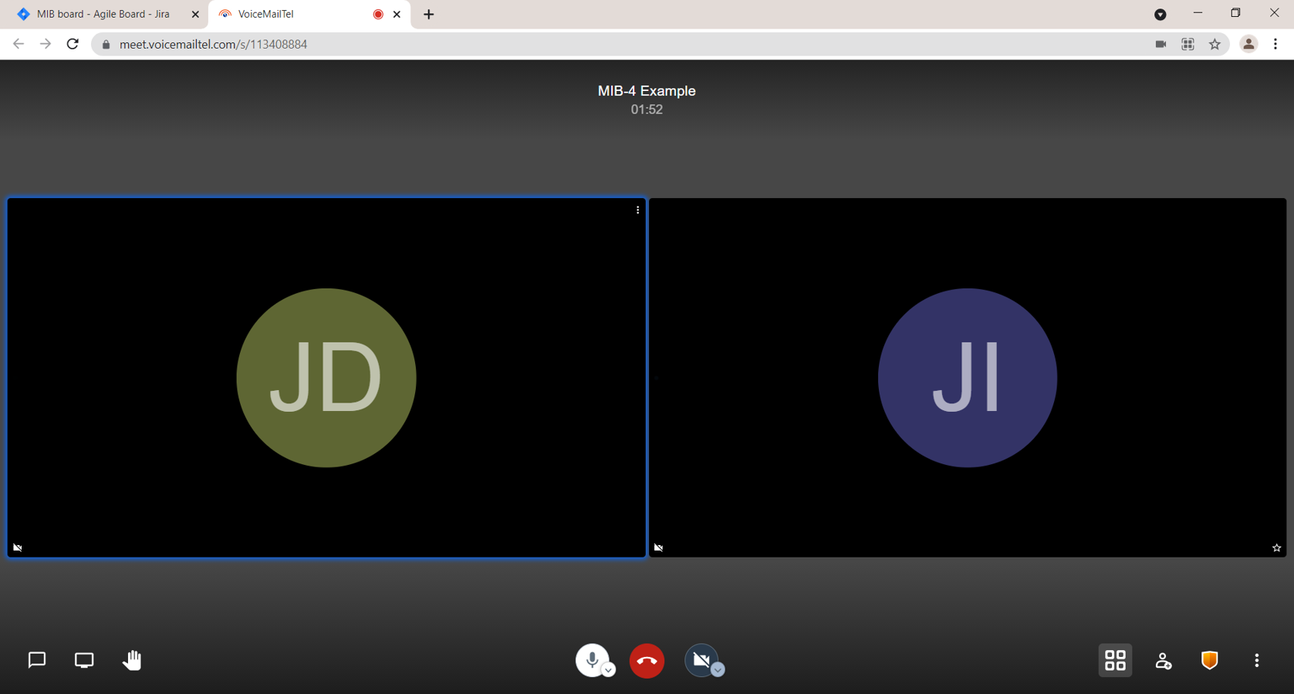Open security options shield
Image resolution: width=1294 pixels, height=694 pixels.
[x=1209, y=660]
